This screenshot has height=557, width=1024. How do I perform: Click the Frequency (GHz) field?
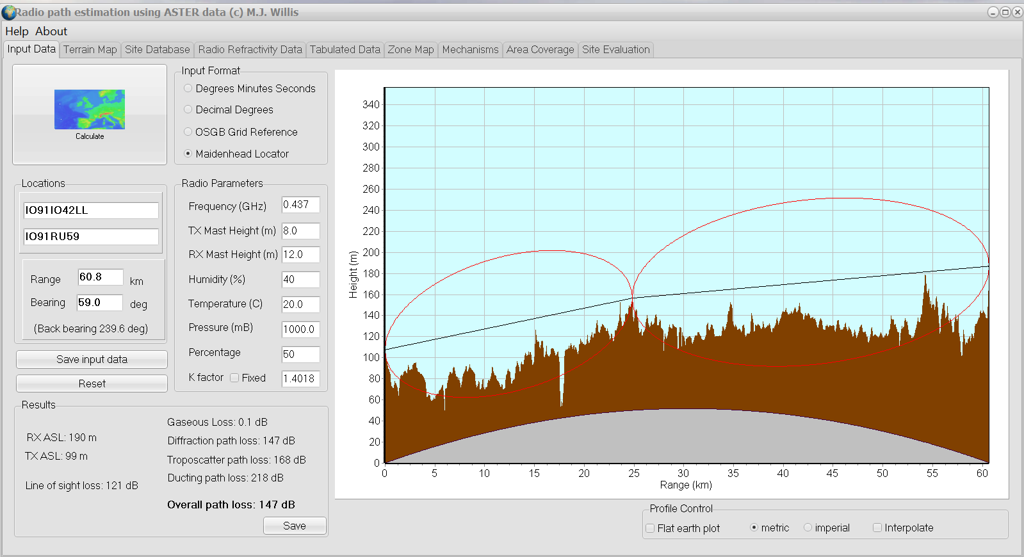point(300,205)
